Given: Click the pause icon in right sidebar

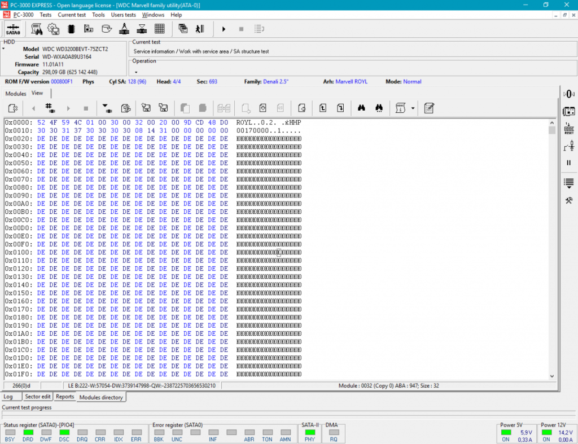Looking at the screenshot, I should coord(569,162).
